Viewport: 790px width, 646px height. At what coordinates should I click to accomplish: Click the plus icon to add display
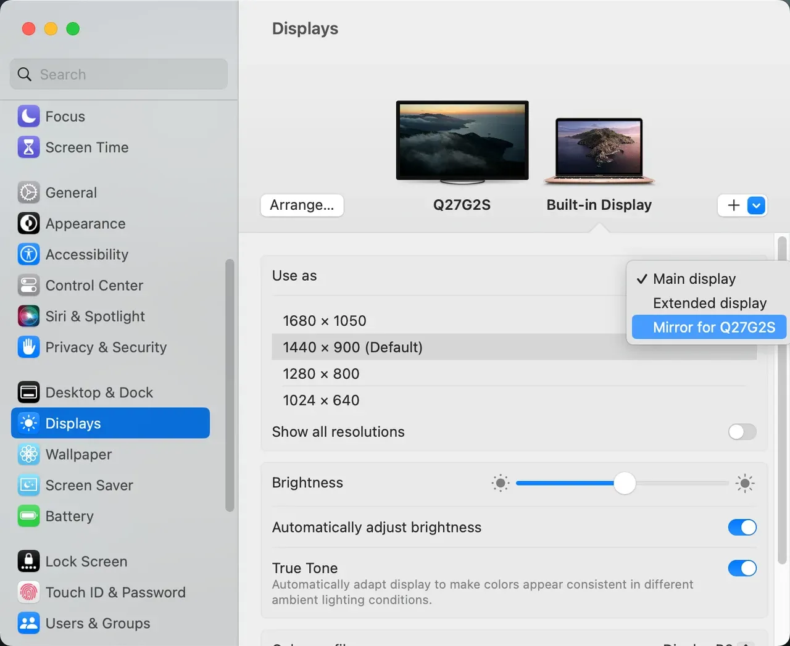click(733, 205)
